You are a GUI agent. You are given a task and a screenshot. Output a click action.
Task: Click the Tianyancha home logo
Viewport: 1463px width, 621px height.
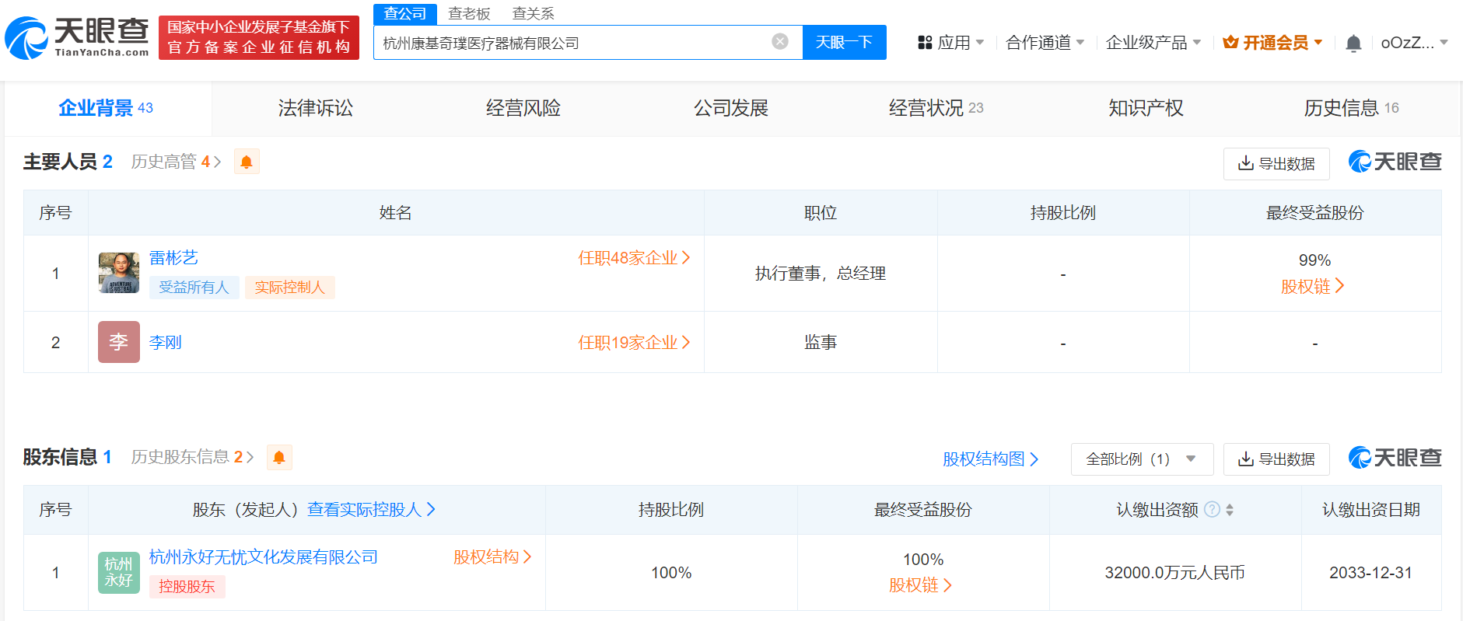point(77,37)
